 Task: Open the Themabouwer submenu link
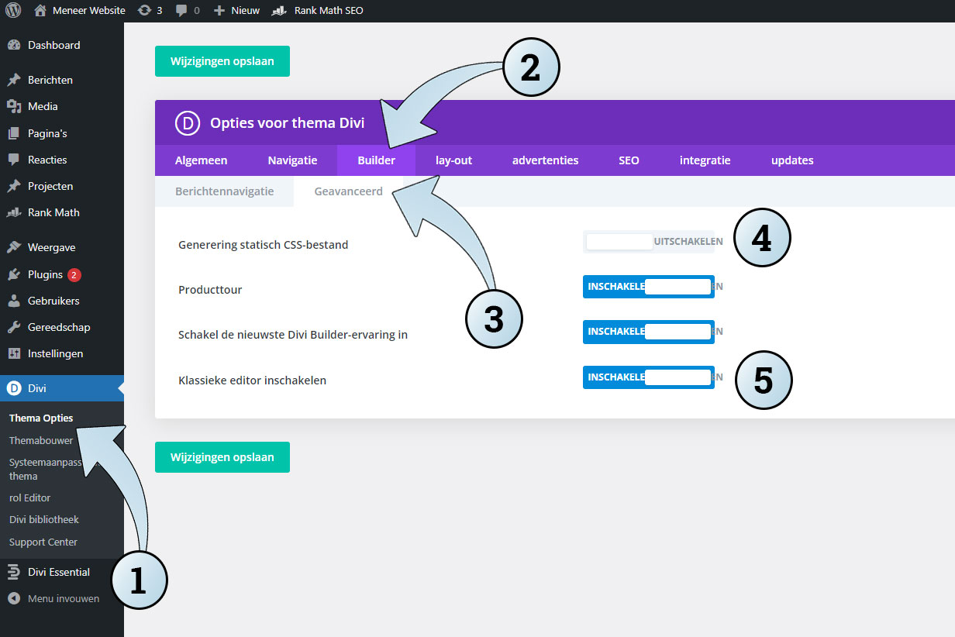[x=41, y=440]
